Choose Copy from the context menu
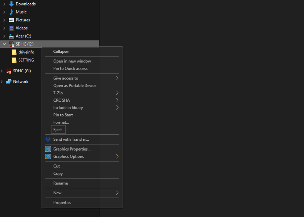The height and width of the screenshot is (217, 304). coord(58,173)
